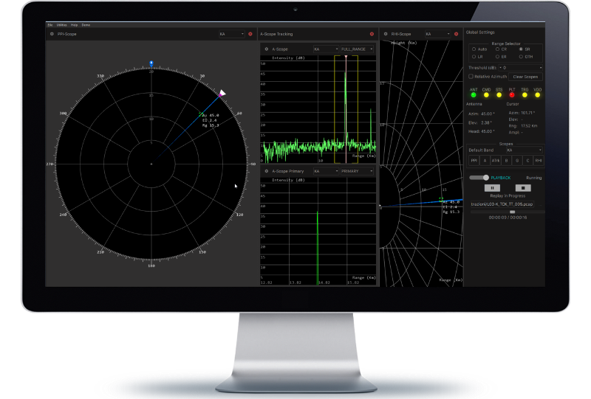Click the yellow TRG status indicator
591x399 pixels.
tap(525, 95)
